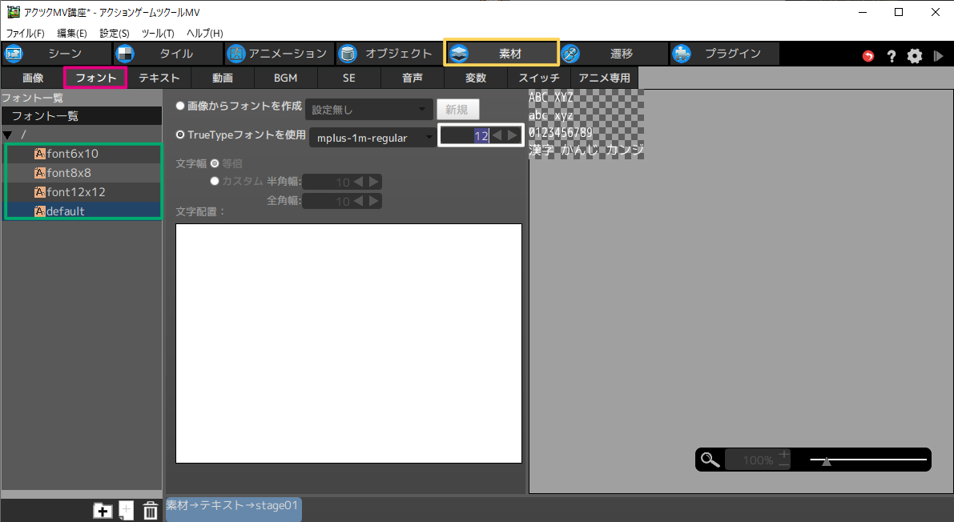Click the zoom slider handle
954x522 pixels.
826,460
